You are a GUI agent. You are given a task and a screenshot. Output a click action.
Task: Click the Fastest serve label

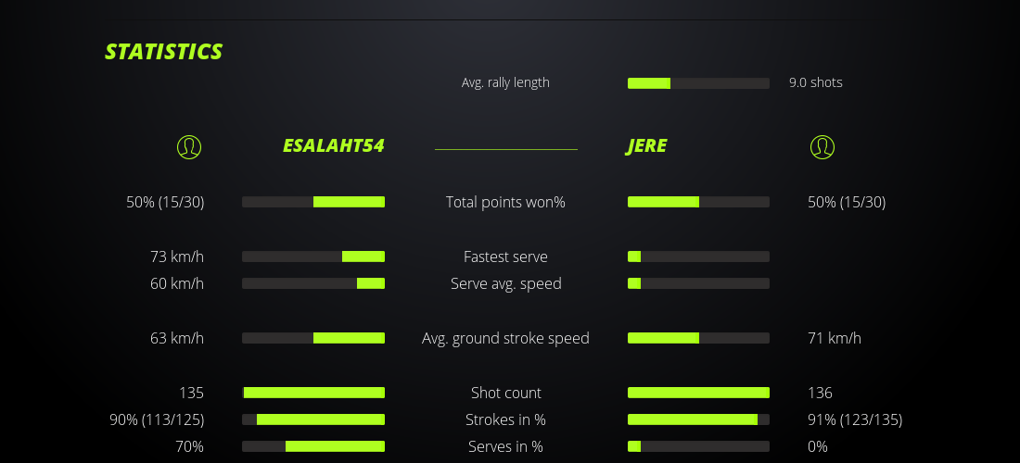[505, 257]
